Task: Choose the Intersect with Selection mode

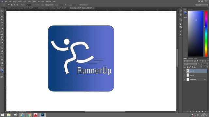Action: tap(17, 5)
